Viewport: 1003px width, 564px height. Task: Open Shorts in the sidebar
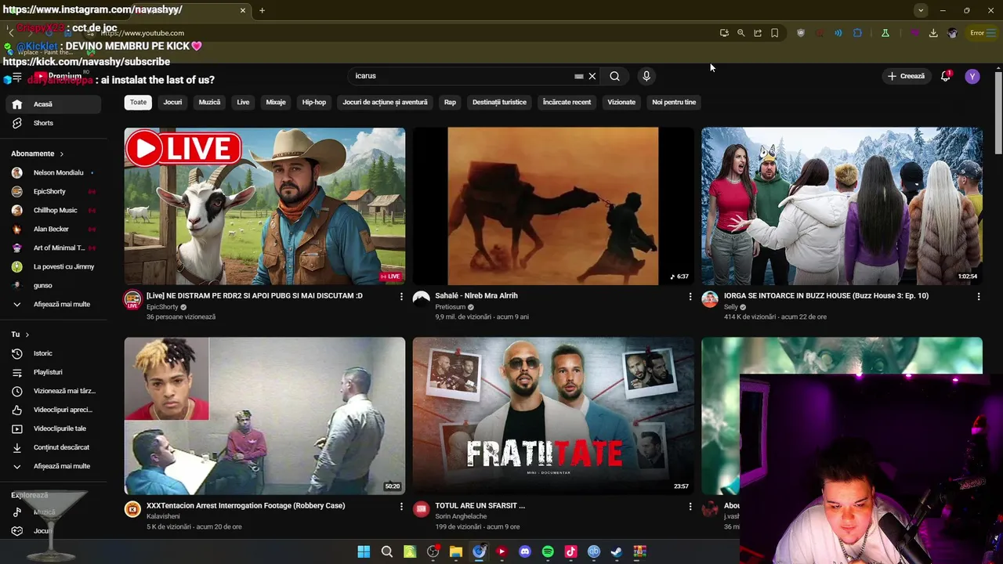coord(53,123)
